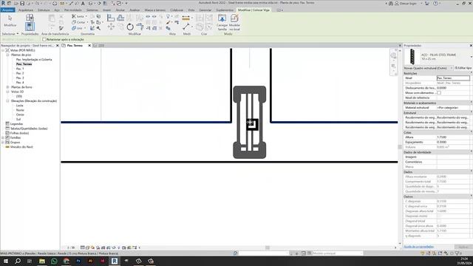This screenshot has height=266, width=473.
Task: Click the paint/match properties icon in Área de transferência
Action: [61, 28]
